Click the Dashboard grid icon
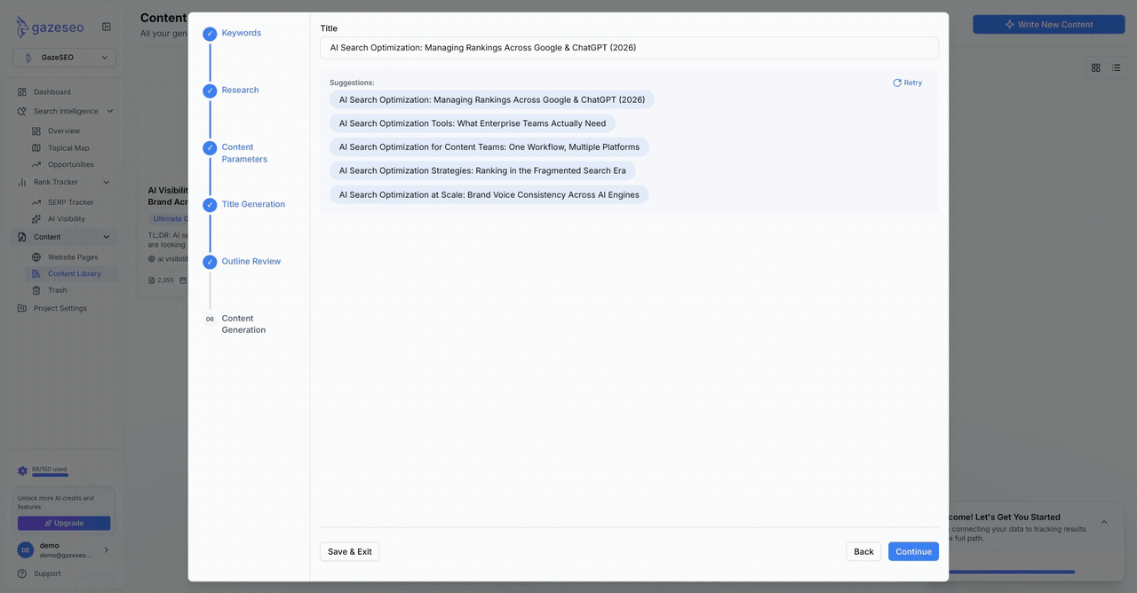The image size is (1137, 593). click(x=22, y=91)
